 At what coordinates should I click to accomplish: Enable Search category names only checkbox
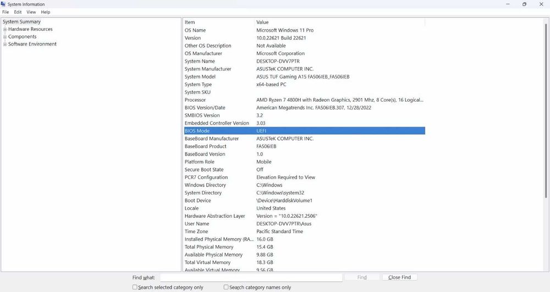point(226,287)
